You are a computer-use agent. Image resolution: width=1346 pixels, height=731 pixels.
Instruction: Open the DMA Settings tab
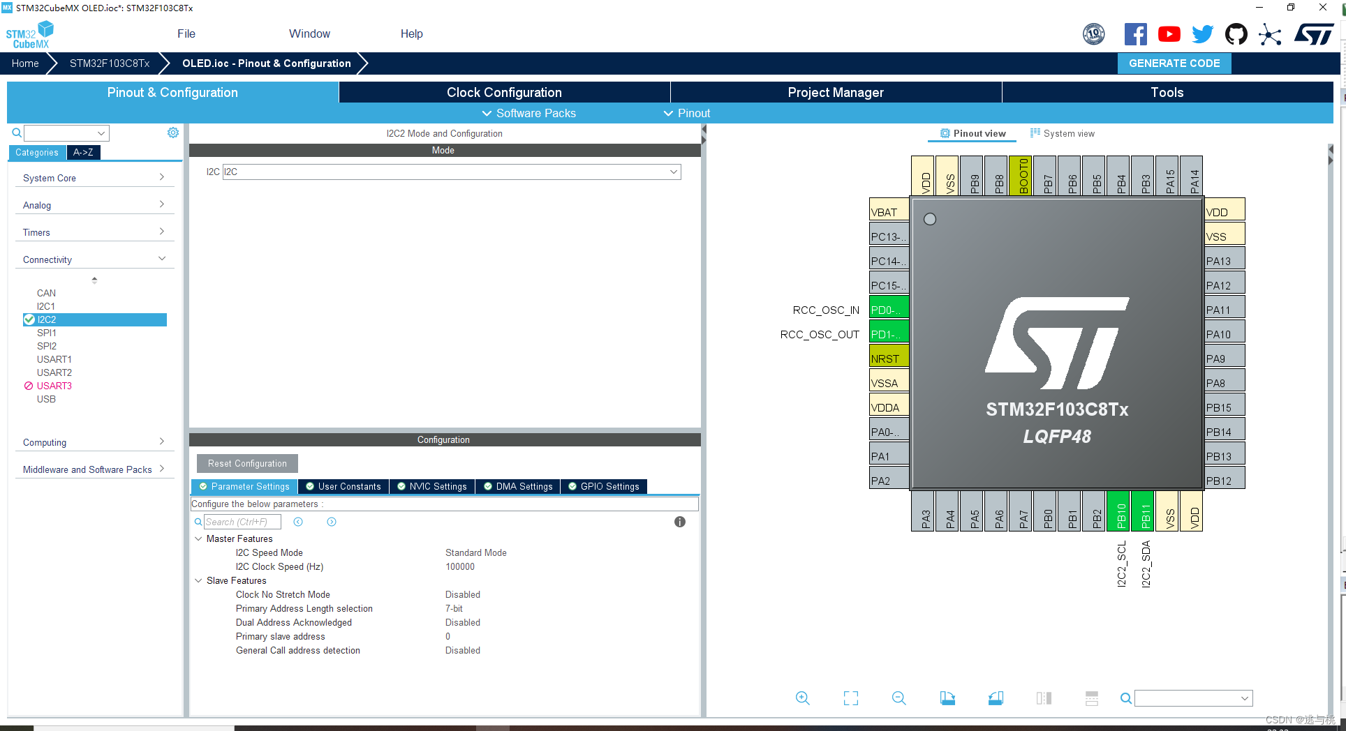click(x=518, y=486)
